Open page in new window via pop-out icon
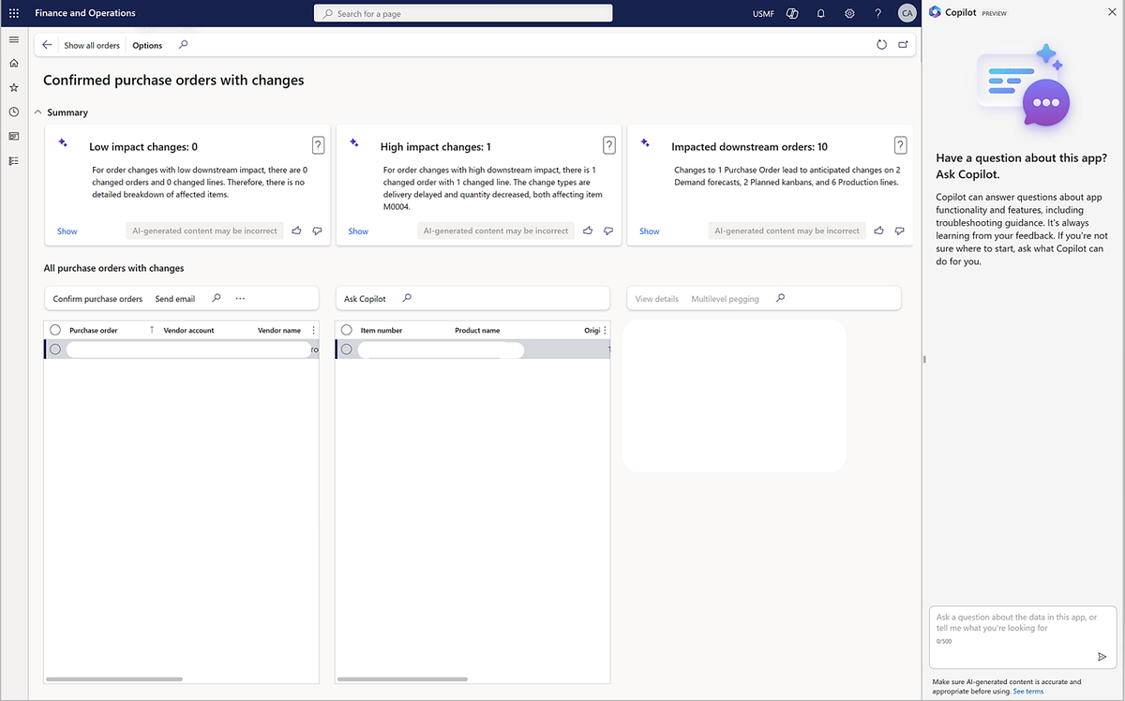The width and height of the screenshot is (1125, 701). tap(903, 44)
